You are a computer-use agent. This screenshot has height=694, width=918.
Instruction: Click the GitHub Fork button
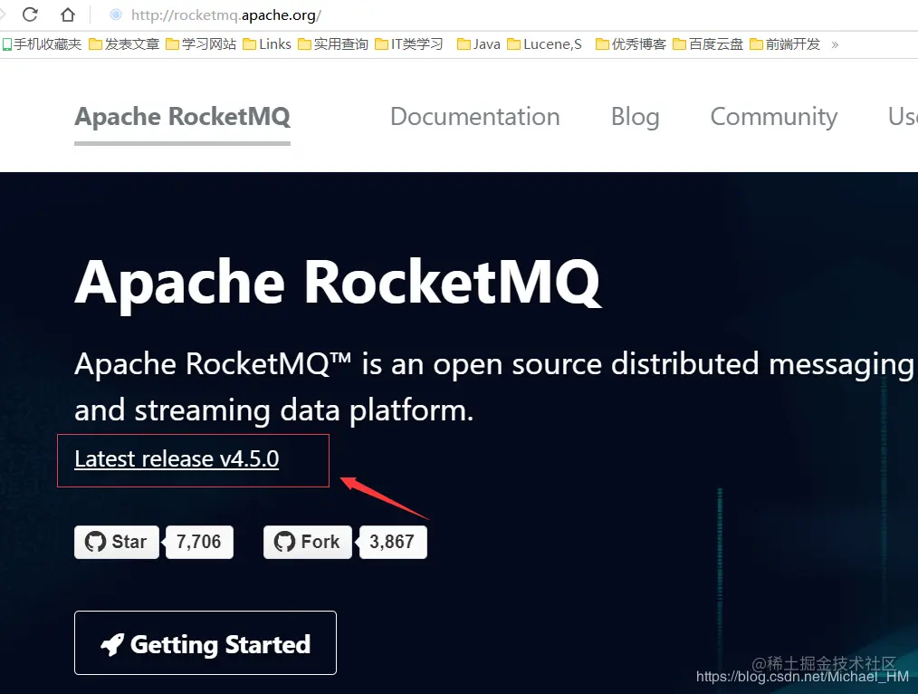[x=308, y=542]
